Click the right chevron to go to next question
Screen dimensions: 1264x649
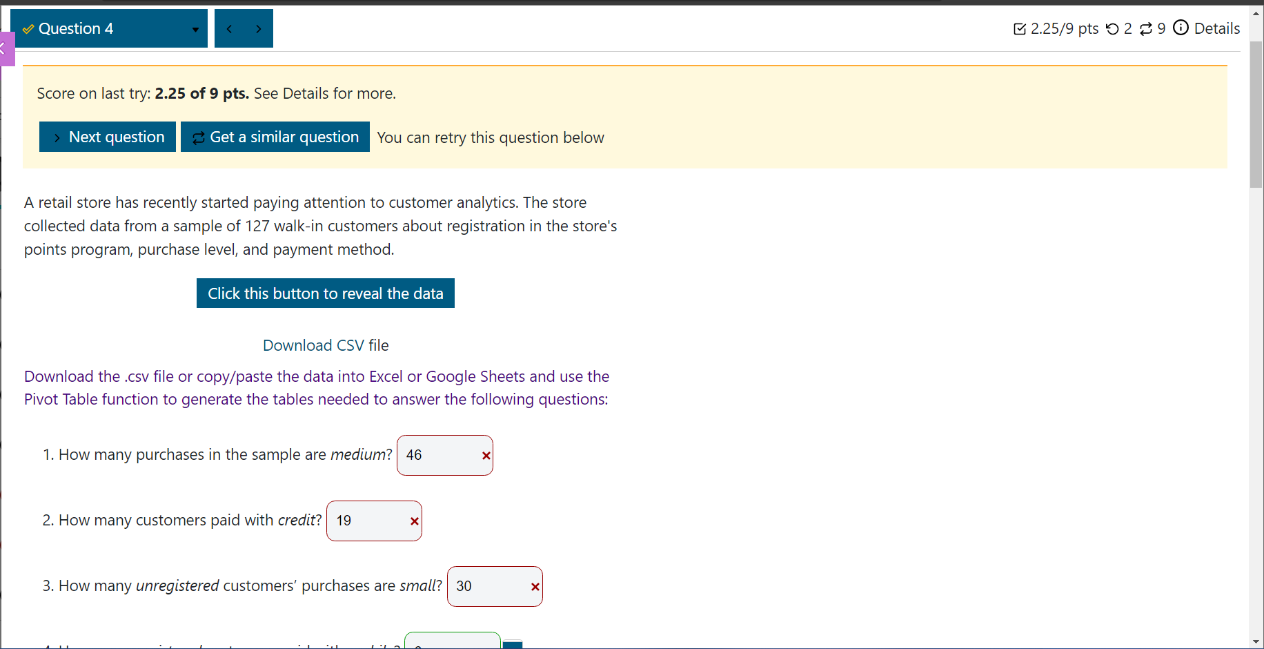coord(258,28)
